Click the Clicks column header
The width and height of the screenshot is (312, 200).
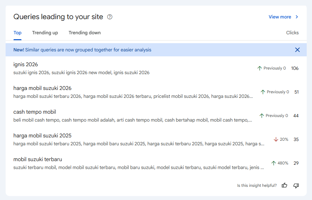pyautogui.click(x=292, y=33)
